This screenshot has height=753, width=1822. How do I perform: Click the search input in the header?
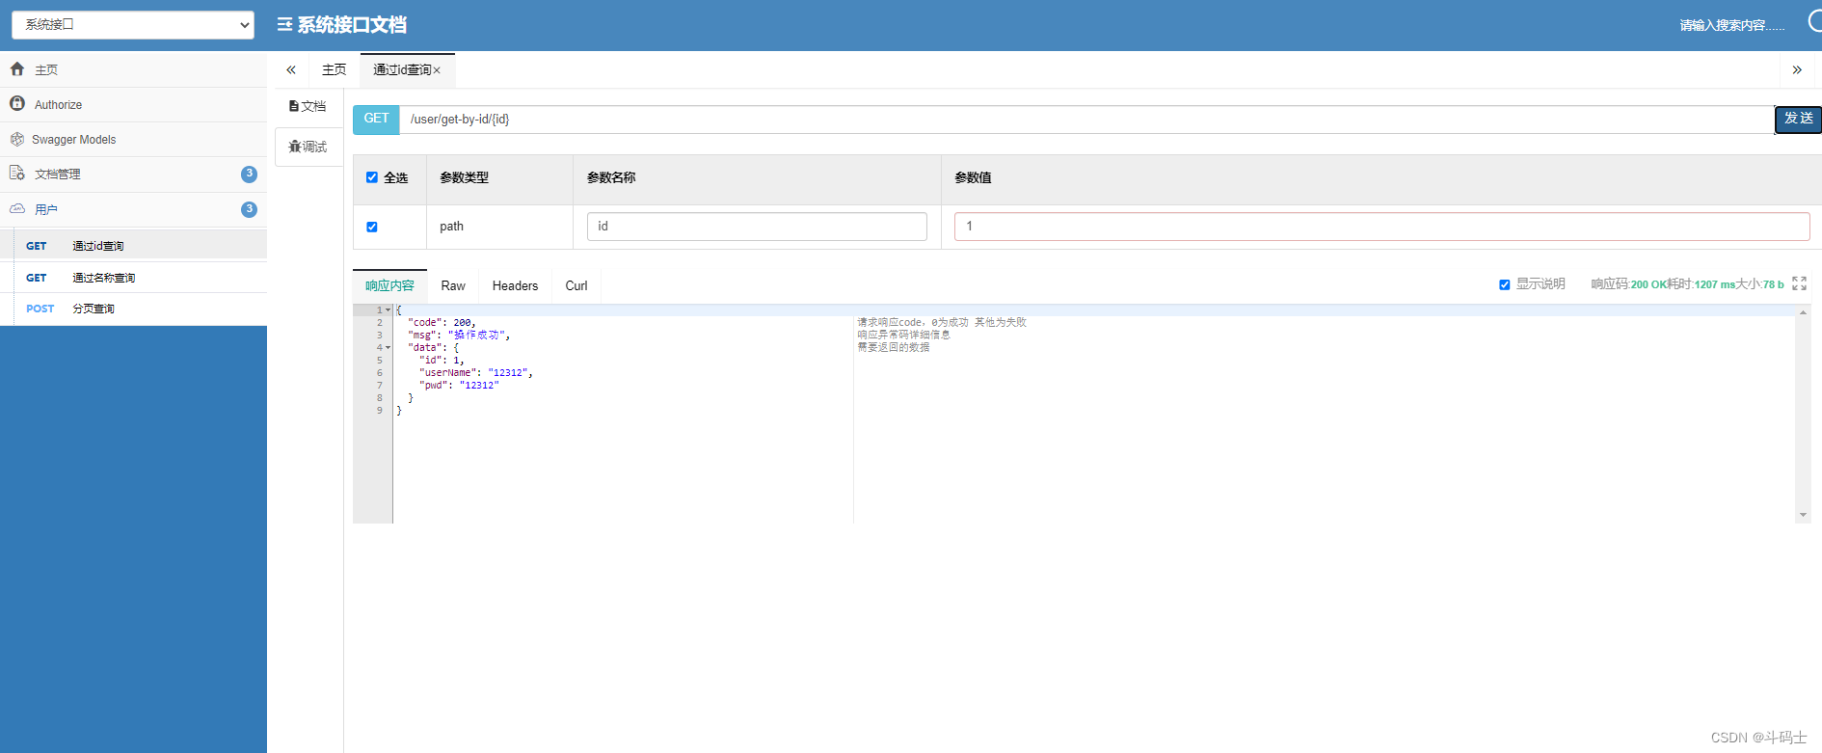pyautogui.click(x=1732, y=25)
